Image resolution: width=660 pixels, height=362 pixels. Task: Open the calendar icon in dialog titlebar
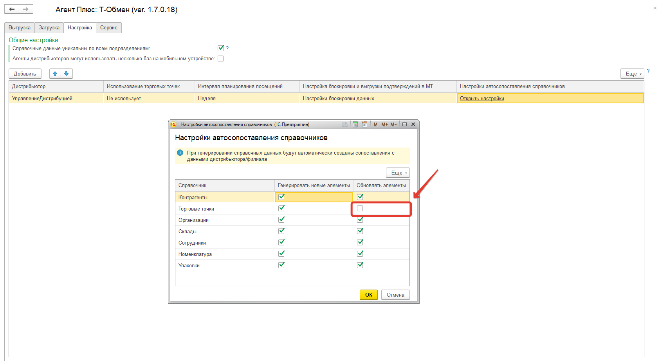coord(364,124)
